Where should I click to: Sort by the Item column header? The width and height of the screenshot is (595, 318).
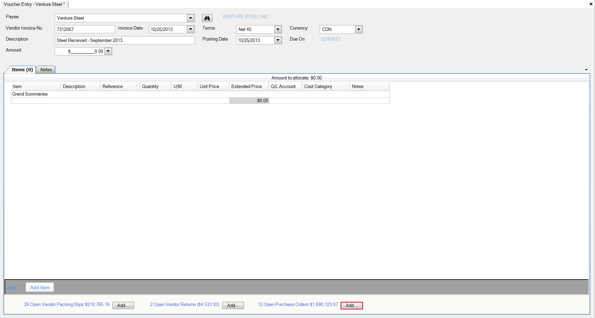[36, 86]
